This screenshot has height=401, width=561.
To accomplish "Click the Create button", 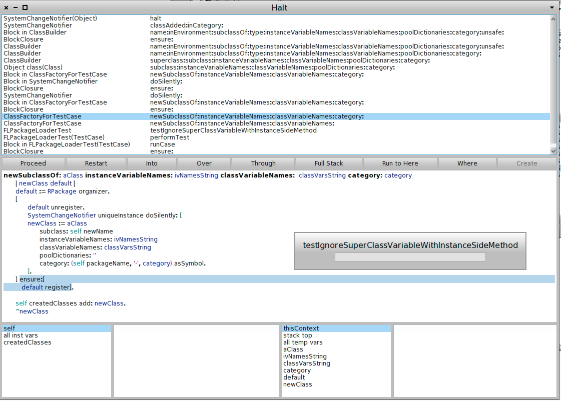I will coord(526,163).
